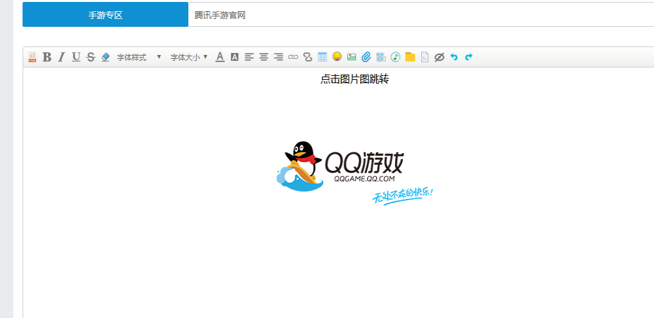The image size is (654, 318).
Task: Align text to the right
Action: click(279, 57)
